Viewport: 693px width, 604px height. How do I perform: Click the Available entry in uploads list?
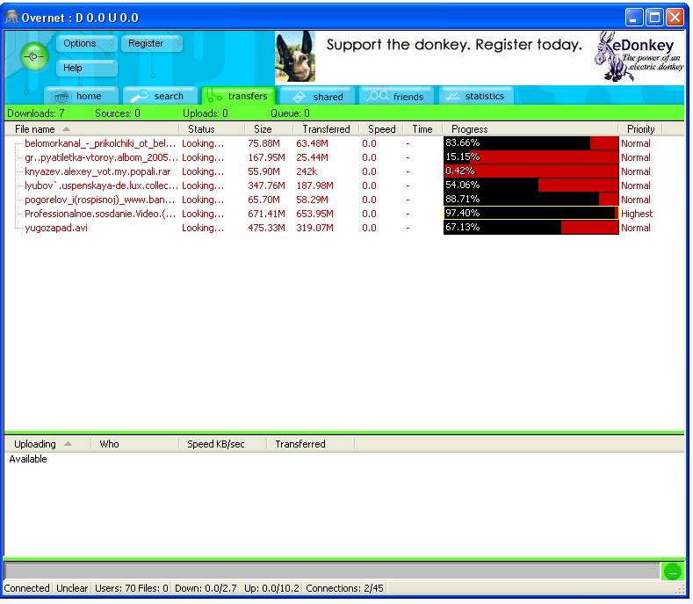28,459
